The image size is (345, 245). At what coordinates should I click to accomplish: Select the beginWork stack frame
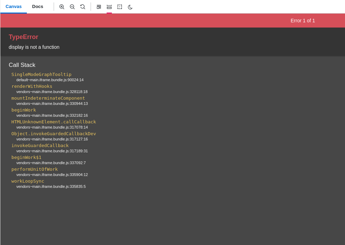(x=23, y=110)
